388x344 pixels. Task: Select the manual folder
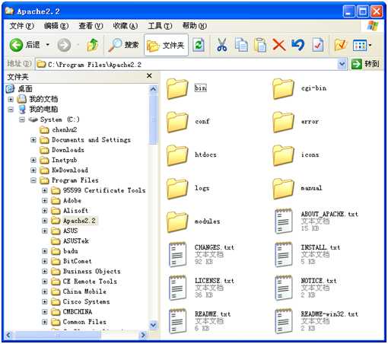coord(297,188)
